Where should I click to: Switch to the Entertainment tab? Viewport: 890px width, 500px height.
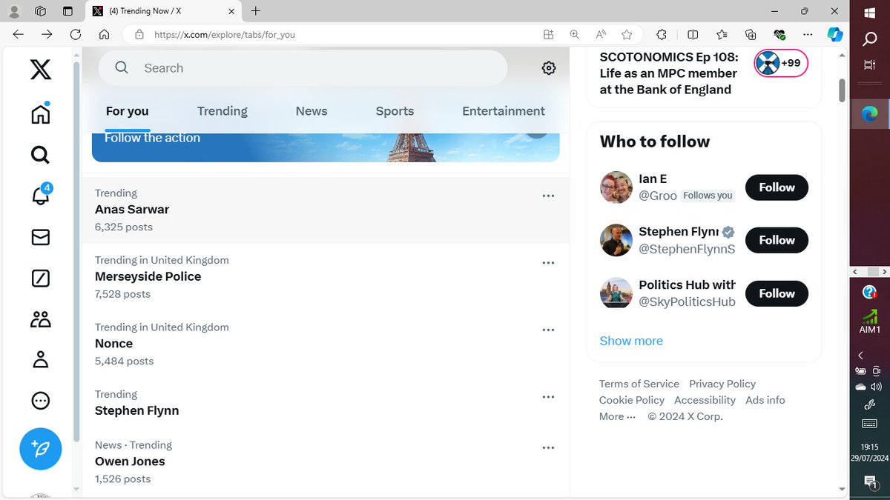(x=504, y=111)
